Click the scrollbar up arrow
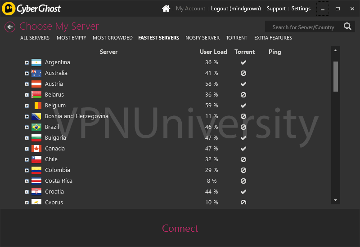 (335, 50)
